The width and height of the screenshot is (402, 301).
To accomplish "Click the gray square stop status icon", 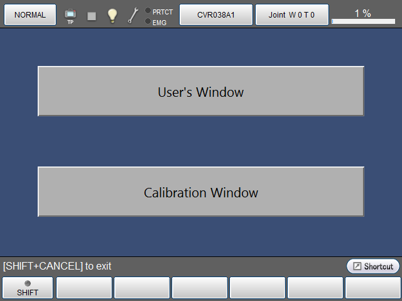I will [92, 16].
